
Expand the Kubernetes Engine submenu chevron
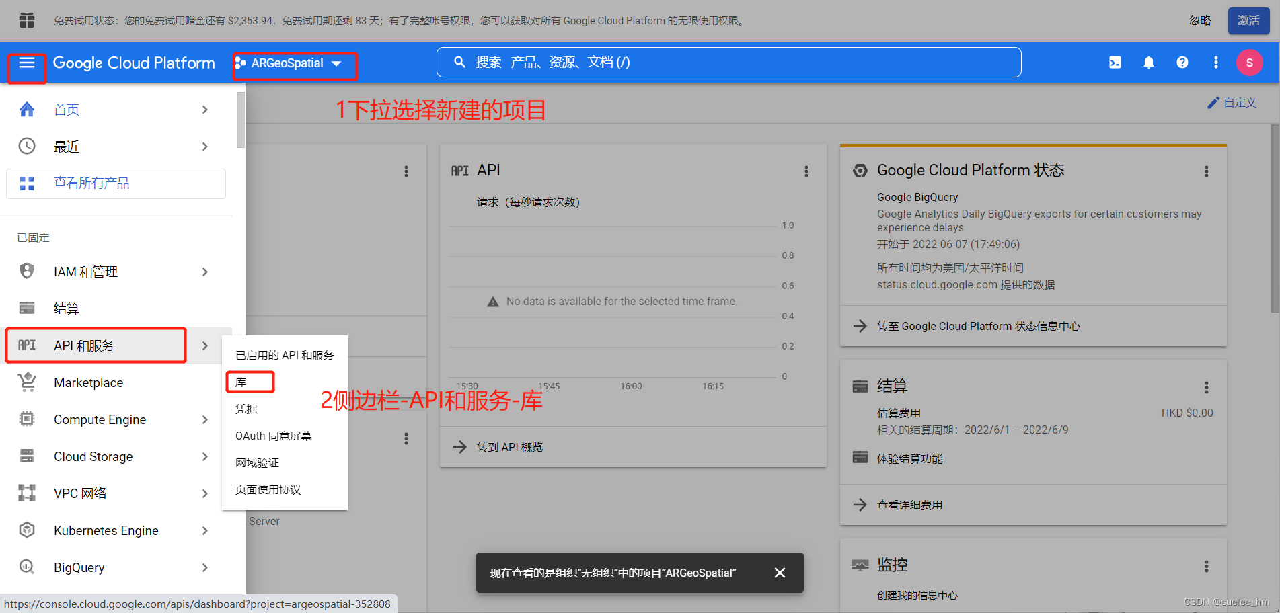pyautogui.click(x=205, y=530)
